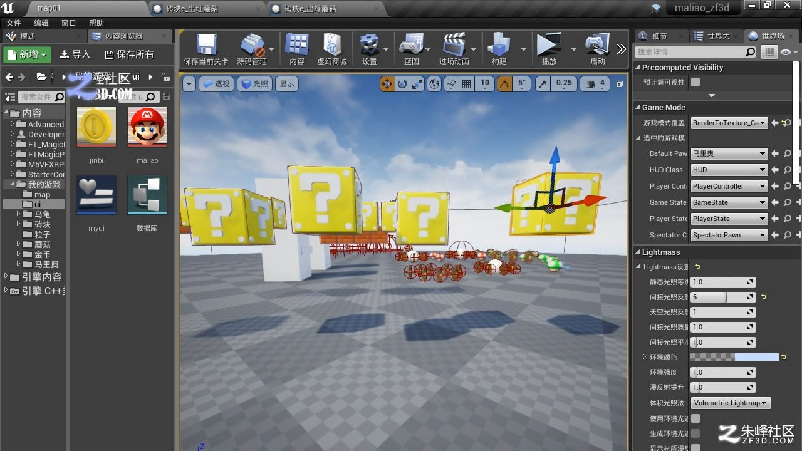Select the translate gizmo mode in the viewport

tap(387, 84)
